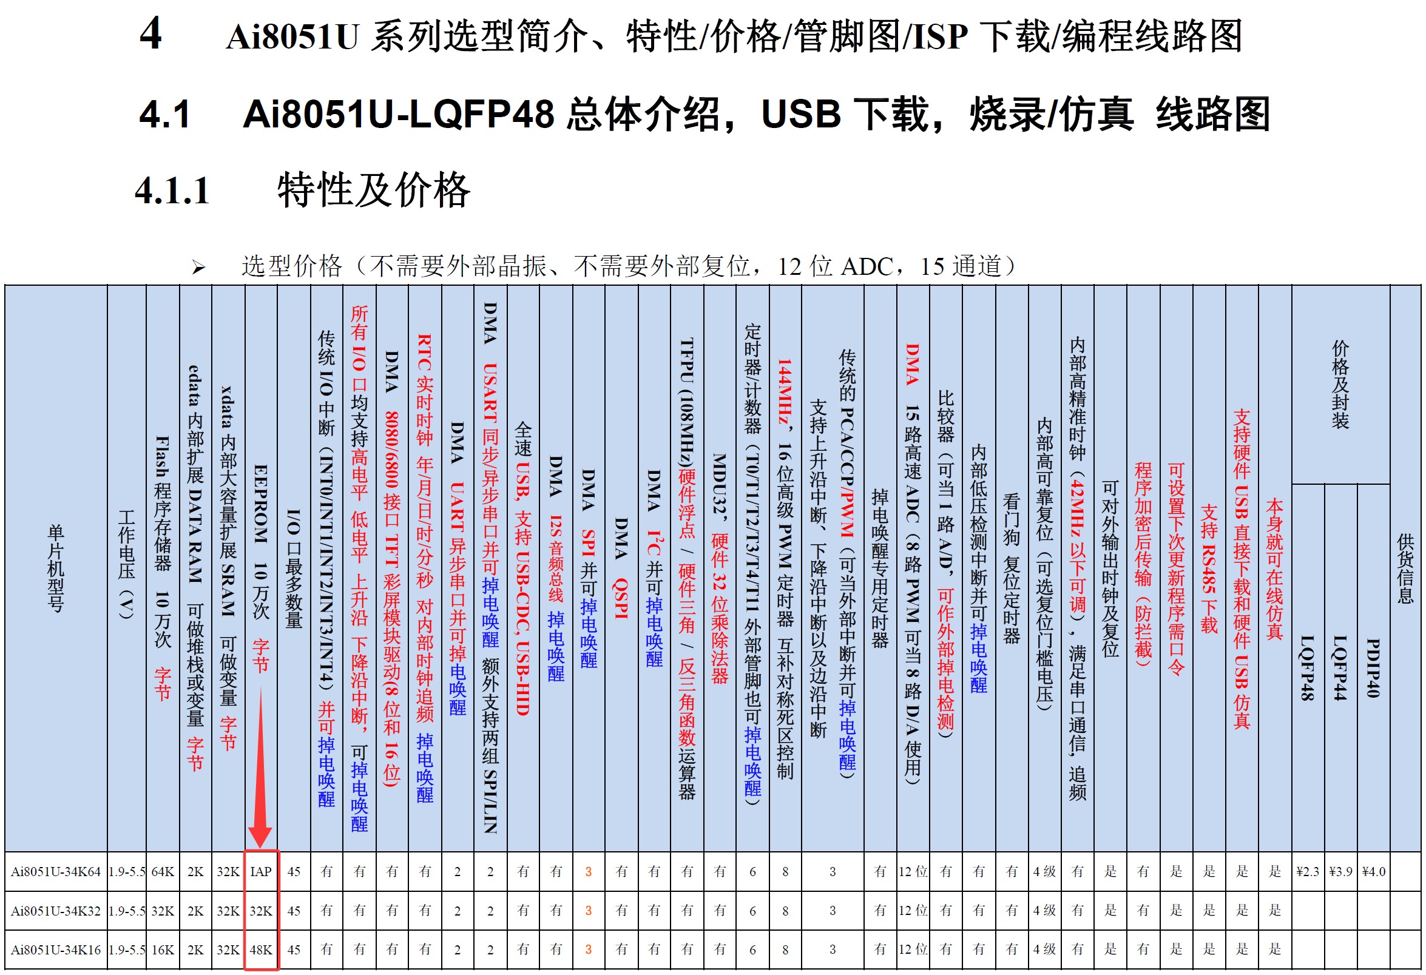Click the 'Ai8051U-34K16' model cell
The height and width of the screenshot is (975, 1426).
click(x=56, y=950)
